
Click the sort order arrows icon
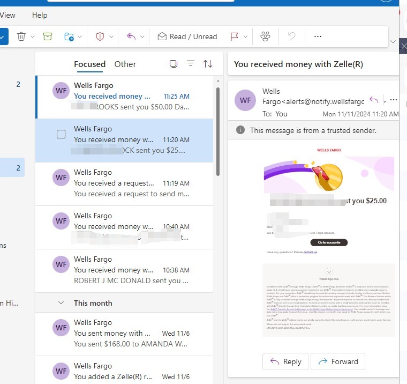[208, 64]
